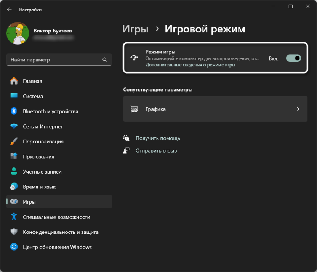This screenshot has height=272, width=317.
Task: Click the Сопутствующие параметры heading
Action: tap(158, 89)
